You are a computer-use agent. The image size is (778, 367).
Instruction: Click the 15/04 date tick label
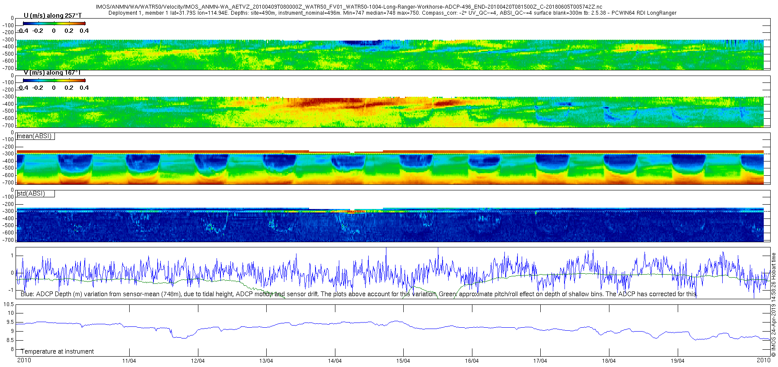coord(403,361)
